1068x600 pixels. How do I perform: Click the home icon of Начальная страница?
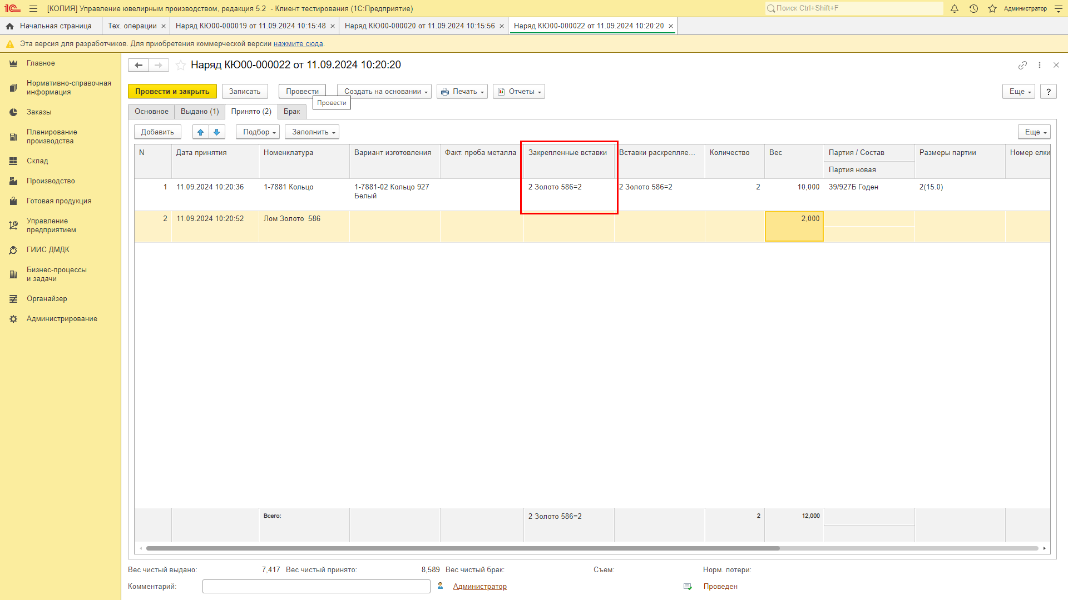tap(9, 26)
